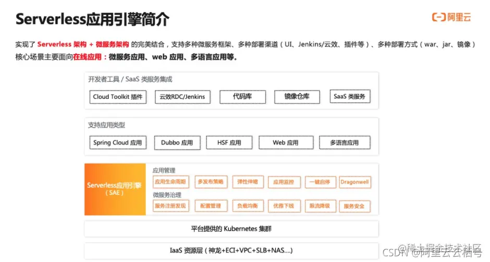Select the 微服务治理 section label
Screen dimensions: 490x262
click(167, 195)
